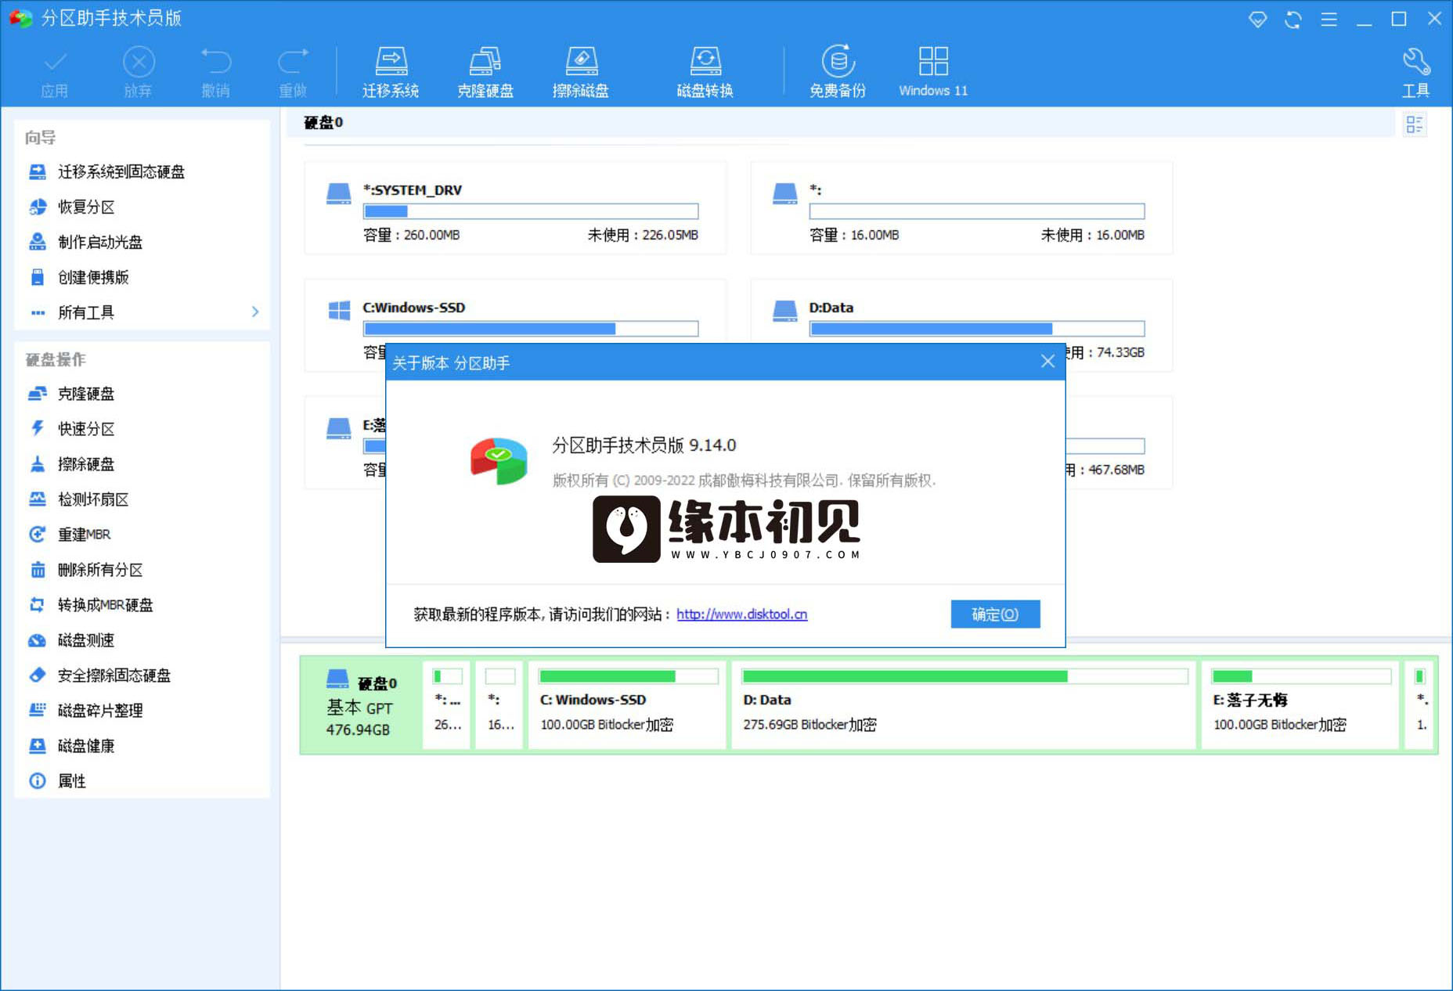Image resolution: width=1453 pixels, height=991 pixels.
Task: Select E: 100.00GB Bitlocker block in disk map
Action: pos(1300,705)
